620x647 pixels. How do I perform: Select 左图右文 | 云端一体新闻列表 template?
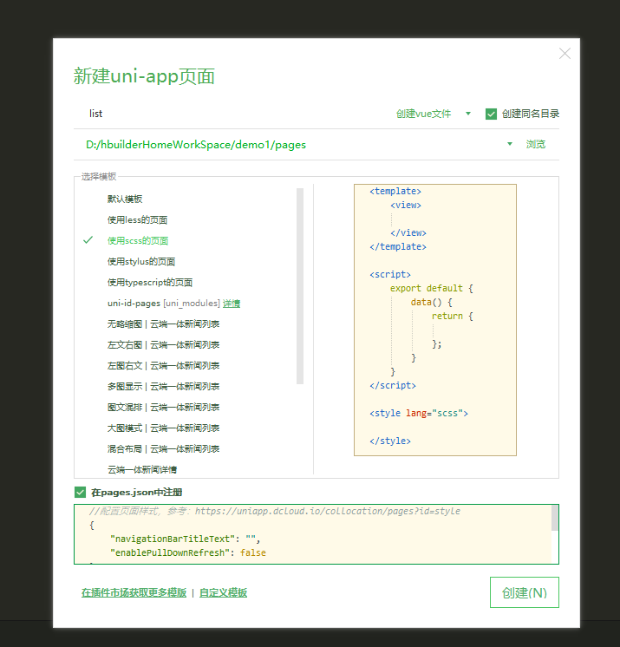pyautogui.click(x=163, y=366)
